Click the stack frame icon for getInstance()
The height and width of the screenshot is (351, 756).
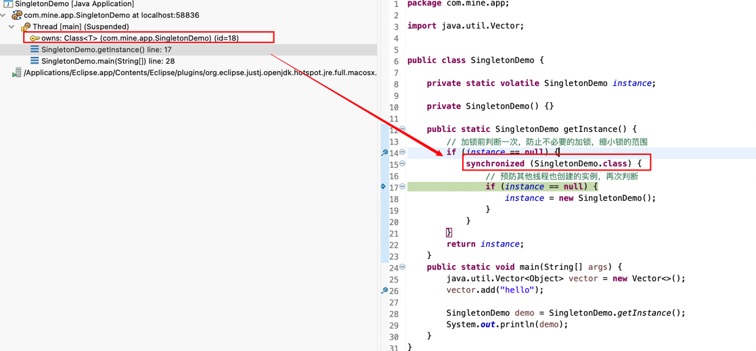coord(35,49)
